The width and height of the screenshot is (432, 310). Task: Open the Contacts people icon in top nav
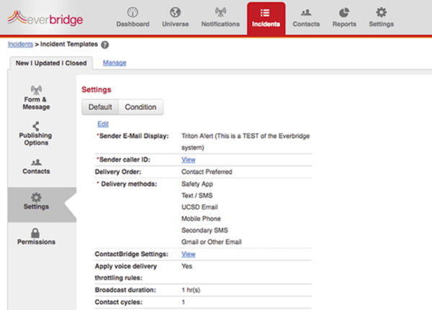(x=306, y=13)
